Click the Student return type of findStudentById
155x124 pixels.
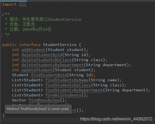coord(20,75)
